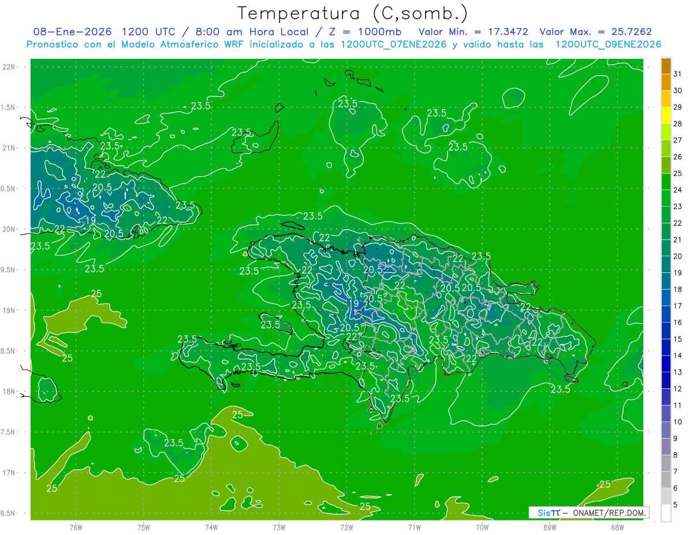The width and height of the screenshot is (693, 535).
Task: Click the '74W' longitude axis label
Action: coord(211,527)
